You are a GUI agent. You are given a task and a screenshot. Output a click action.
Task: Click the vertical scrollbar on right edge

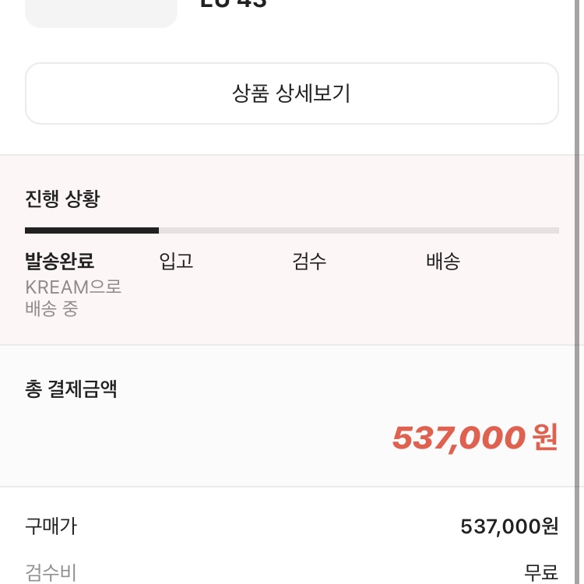tap(579, 292)
